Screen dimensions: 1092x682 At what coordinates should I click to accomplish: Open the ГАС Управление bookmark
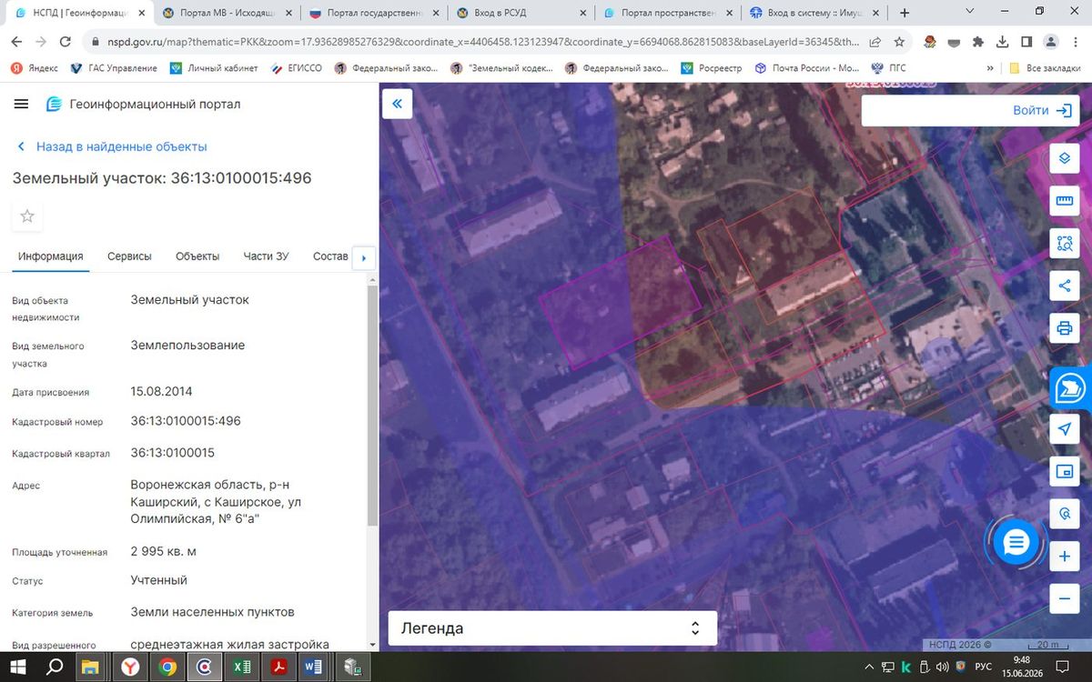(114, 68)
